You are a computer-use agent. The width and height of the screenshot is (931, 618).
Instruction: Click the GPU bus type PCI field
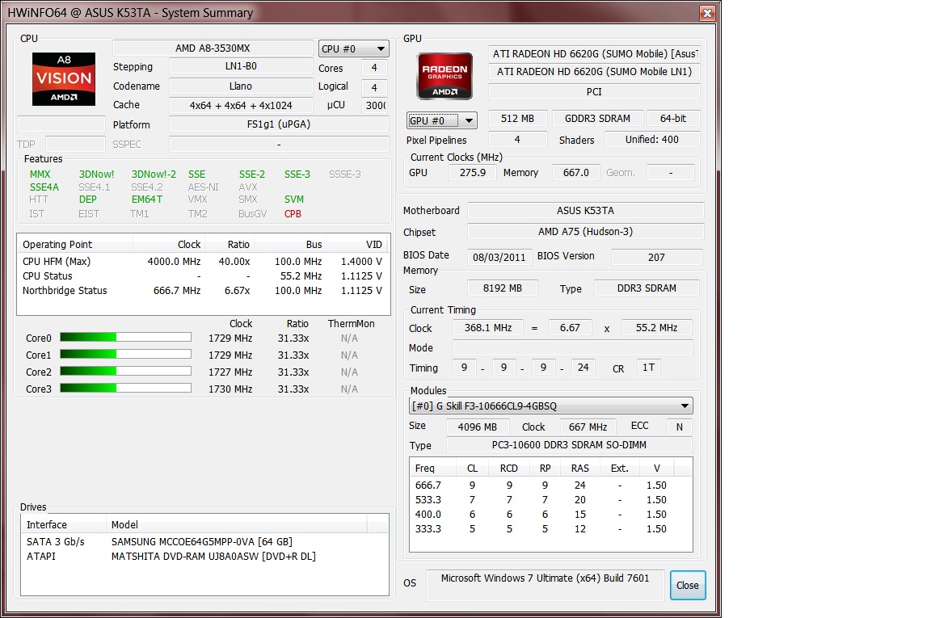pyautogui.click(x=594, y=92)
